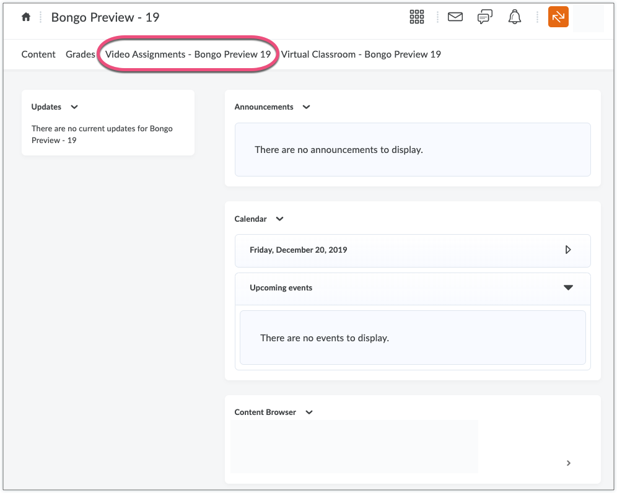Open Virtual Classroom - Bongo Preview 19

point(361,55)
